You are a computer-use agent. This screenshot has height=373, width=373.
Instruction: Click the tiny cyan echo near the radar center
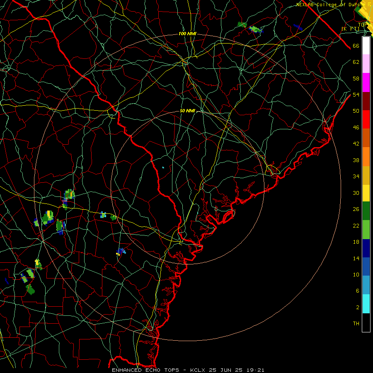click(x=163, y=167)
